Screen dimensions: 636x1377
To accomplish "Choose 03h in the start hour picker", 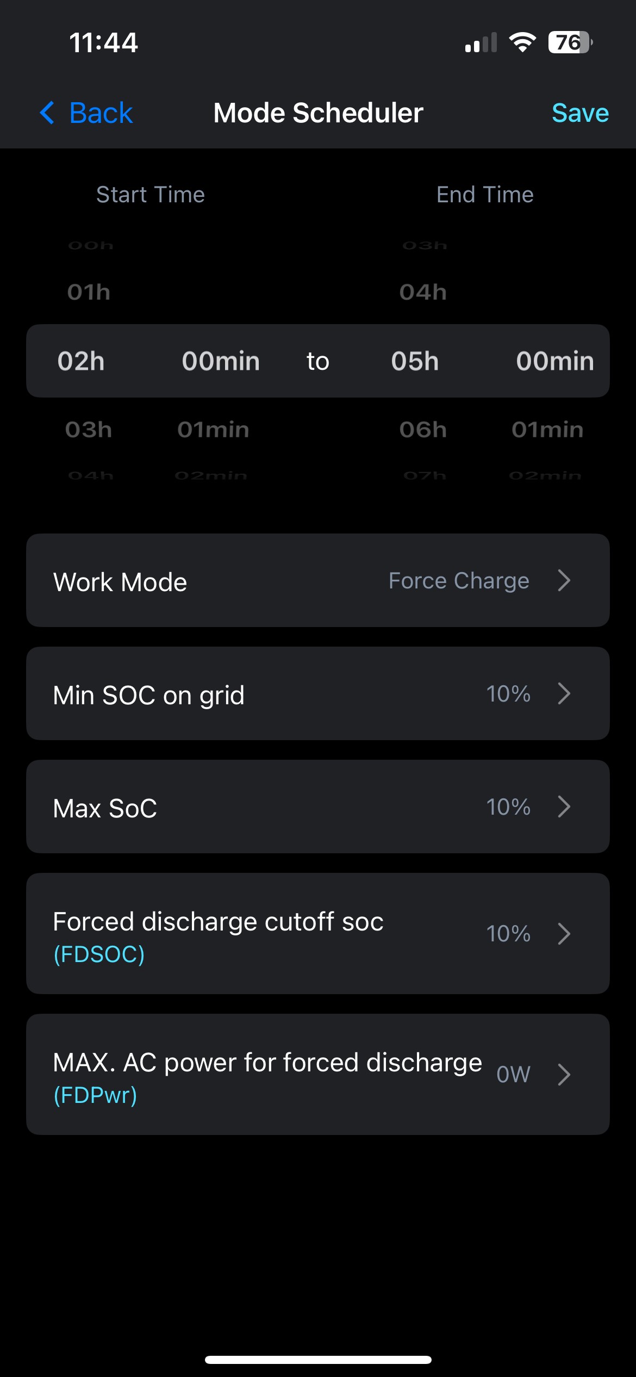I will [x=89, y=430].
